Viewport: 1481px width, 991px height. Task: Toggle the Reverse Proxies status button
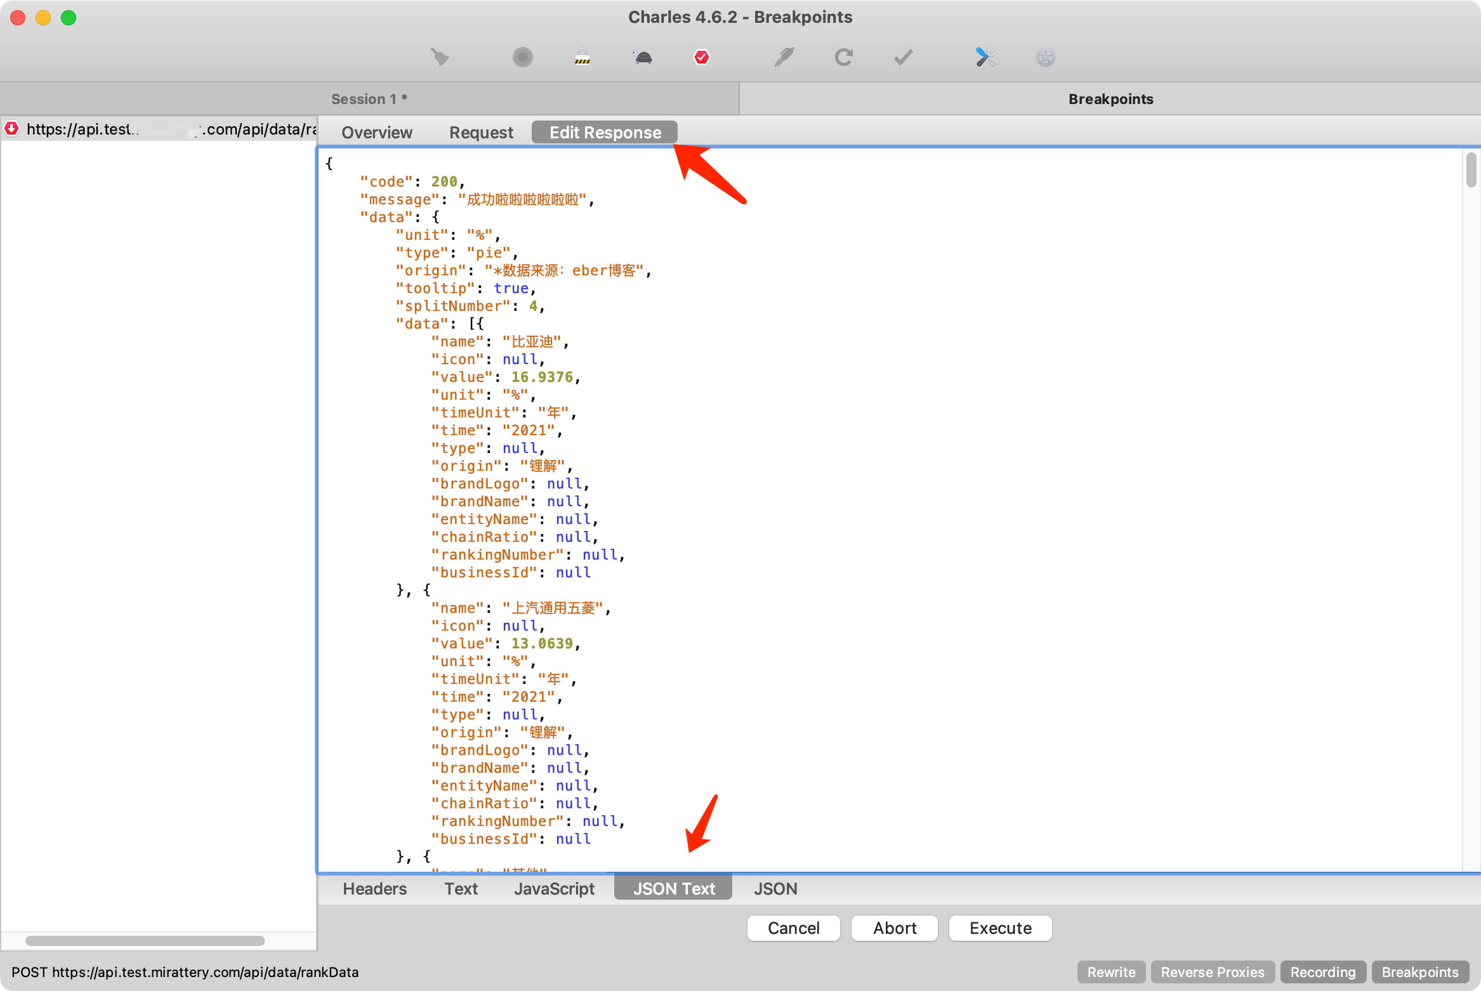(1213, 972)
